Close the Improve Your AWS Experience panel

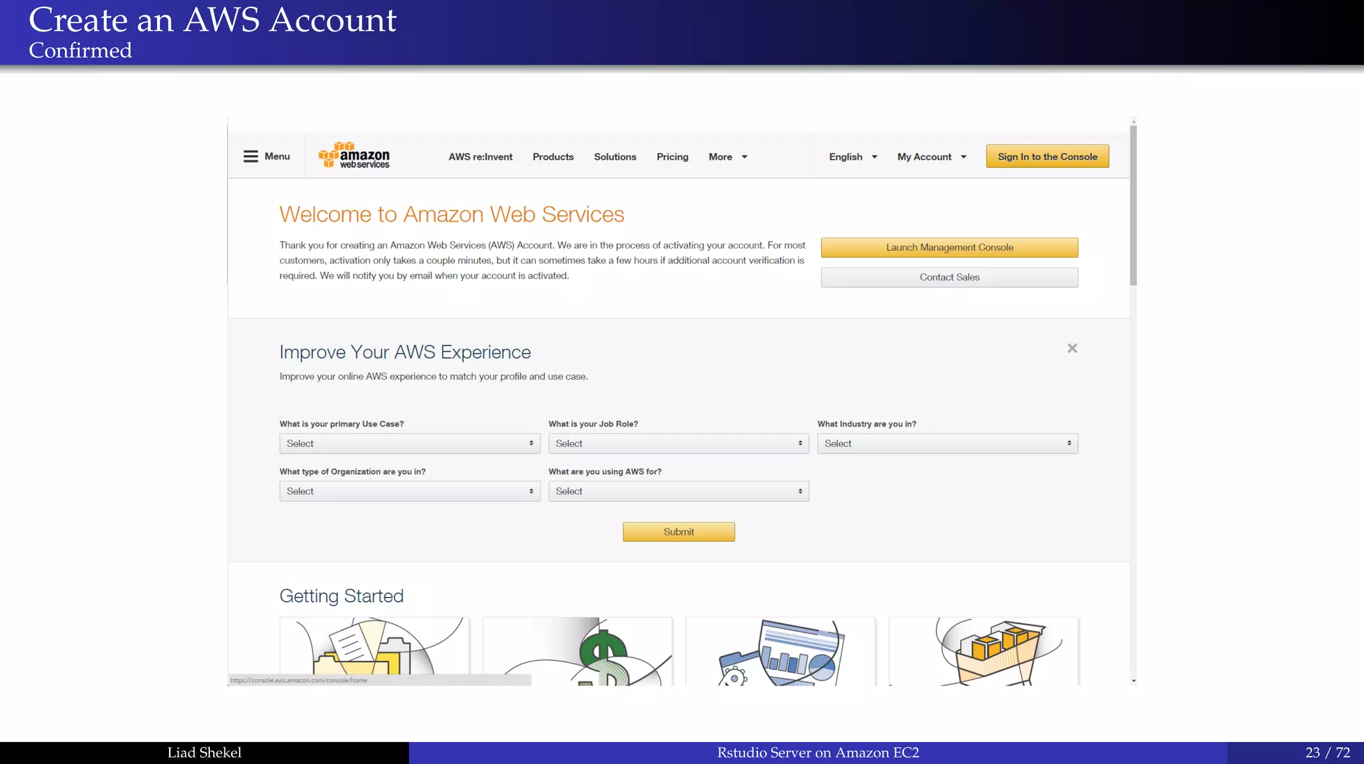pyautogui.click(x=1072, y=348)
